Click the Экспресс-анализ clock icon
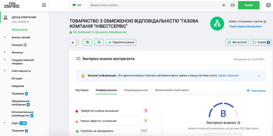This screenshot has width=273, height=136. click(x=78, y=59)
